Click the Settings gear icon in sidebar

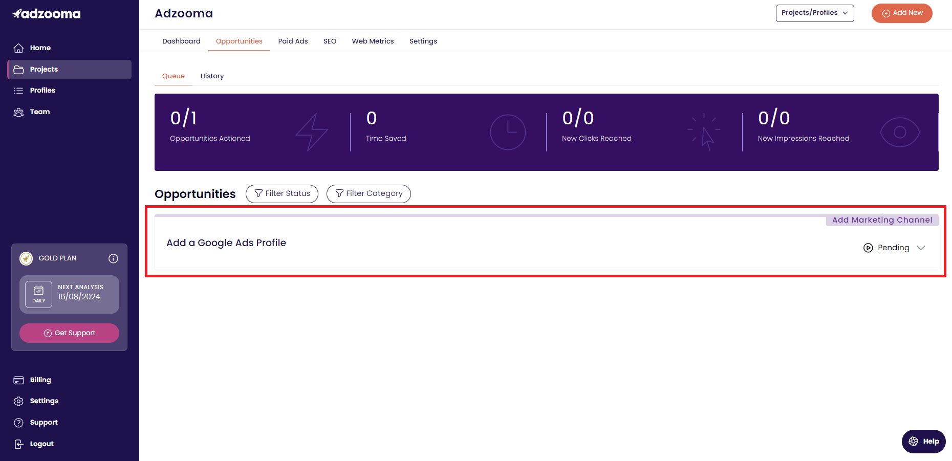tap(18, 401)
